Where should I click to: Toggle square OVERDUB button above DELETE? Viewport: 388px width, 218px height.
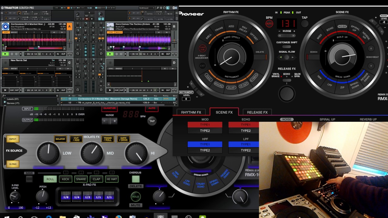[135, 179]
